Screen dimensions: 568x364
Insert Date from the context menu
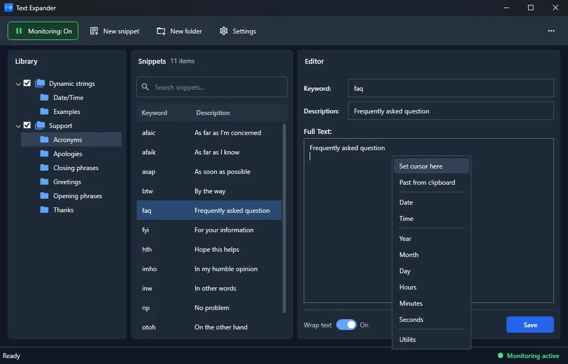pyautogui.click(x=431, y=203)
